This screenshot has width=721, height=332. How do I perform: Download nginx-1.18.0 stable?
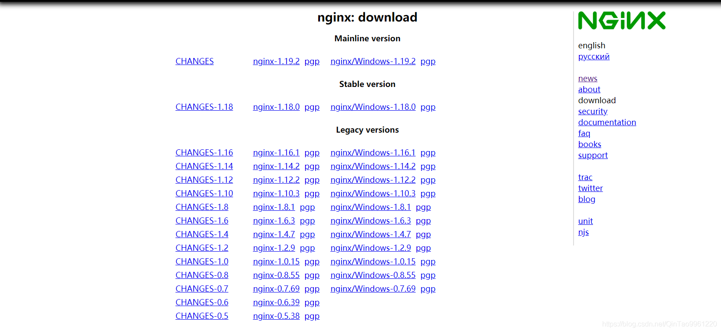pyautogui.click(x=276, y=107)
